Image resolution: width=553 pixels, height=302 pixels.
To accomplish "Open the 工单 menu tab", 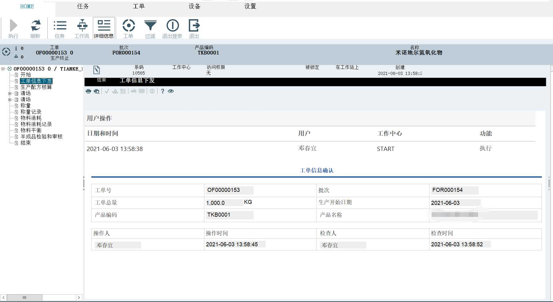I will pyautogui.click(x=139, y=6).
